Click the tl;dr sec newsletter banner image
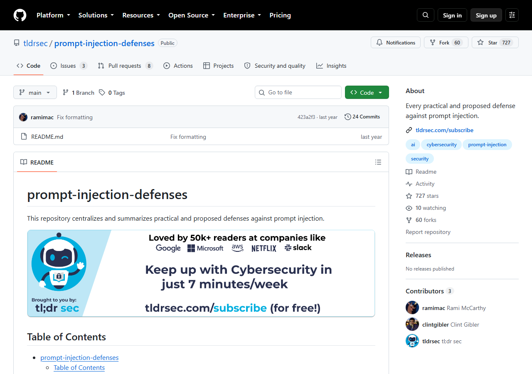Screen dimensions: 532x374 (x=201, y=273)
